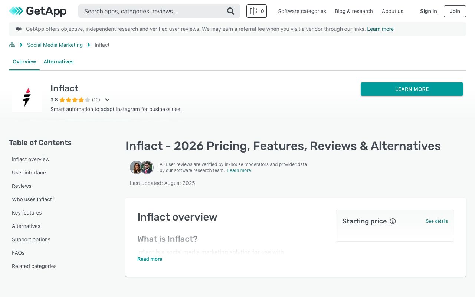Screen dimensions: 475x297
Task: Click the reviewer avatars image
Action: 142,167
